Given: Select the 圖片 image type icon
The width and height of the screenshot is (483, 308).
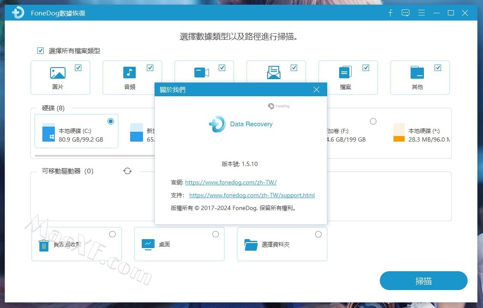Looking at the screenshot, I should click(58, 73).
